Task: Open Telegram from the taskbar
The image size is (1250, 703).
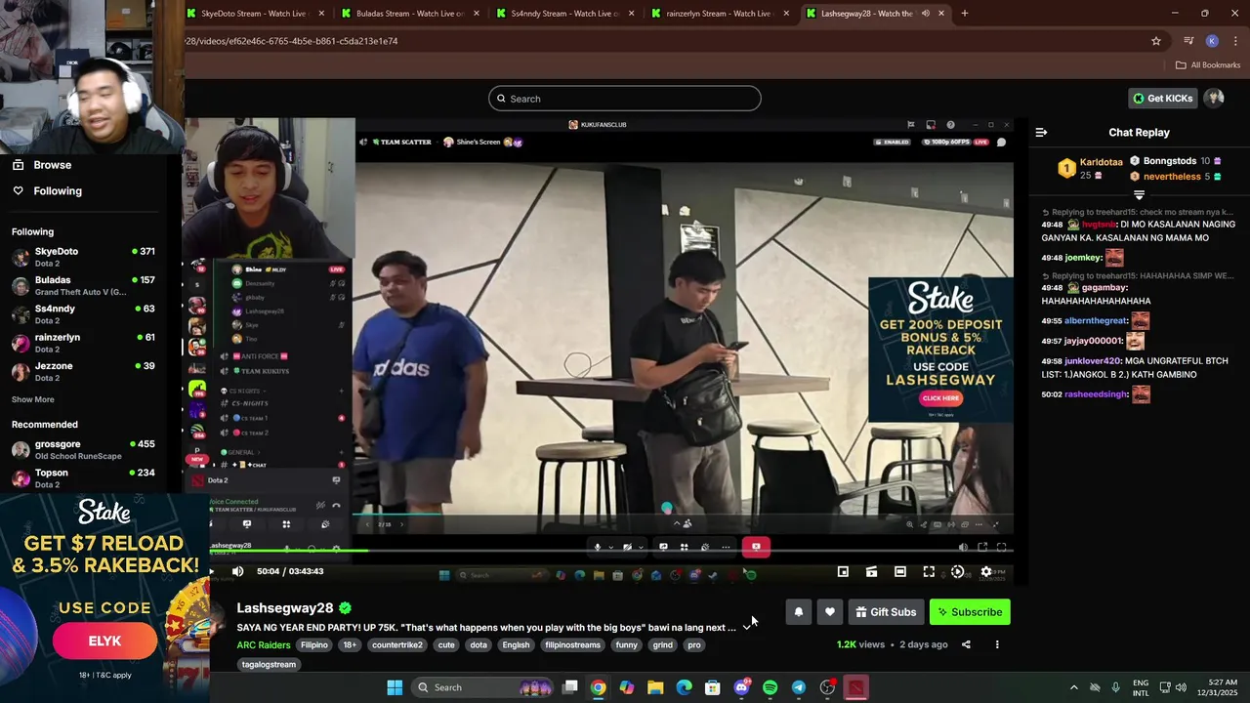Action: pyautogui.click(x=799, y=687)
